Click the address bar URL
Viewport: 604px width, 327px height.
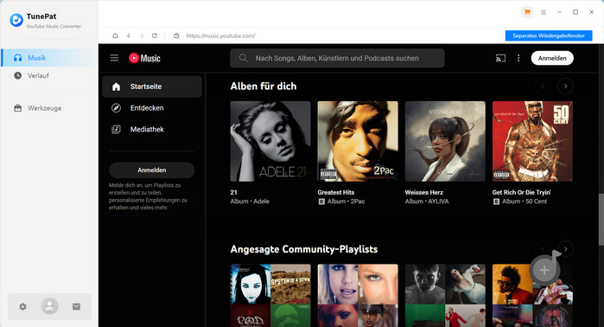[220, 35]
